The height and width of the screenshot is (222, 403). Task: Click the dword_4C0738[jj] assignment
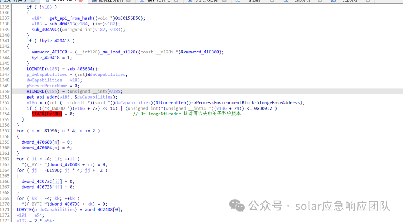48,187
